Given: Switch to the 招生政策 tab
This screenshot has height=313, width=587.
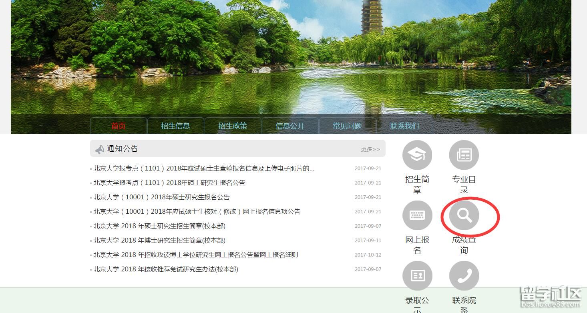Looking at the screenshot, I should 233,126.
